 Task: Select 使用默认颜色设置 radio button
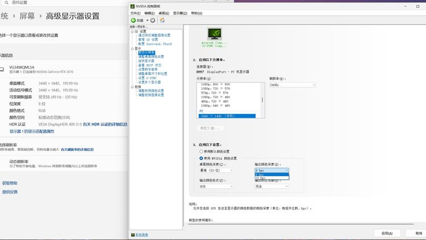201,151
